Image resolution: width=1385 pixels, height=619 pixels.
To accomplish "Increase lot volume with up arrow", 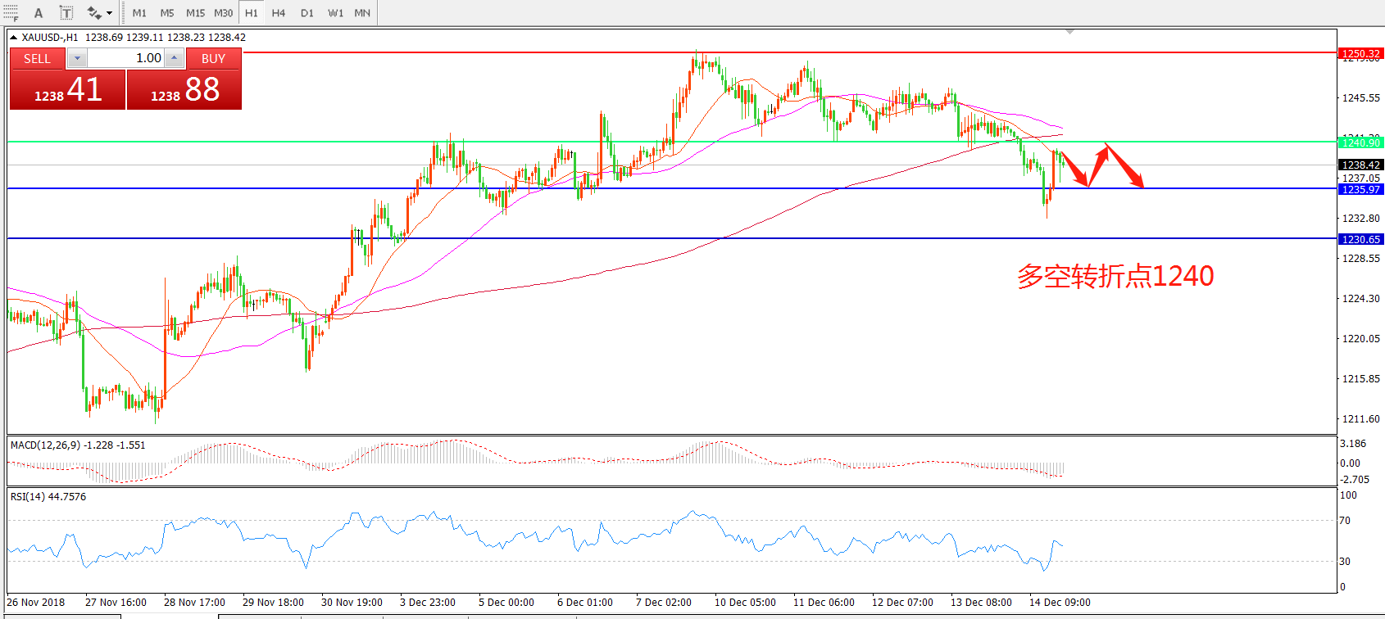I will click(174, 58).
